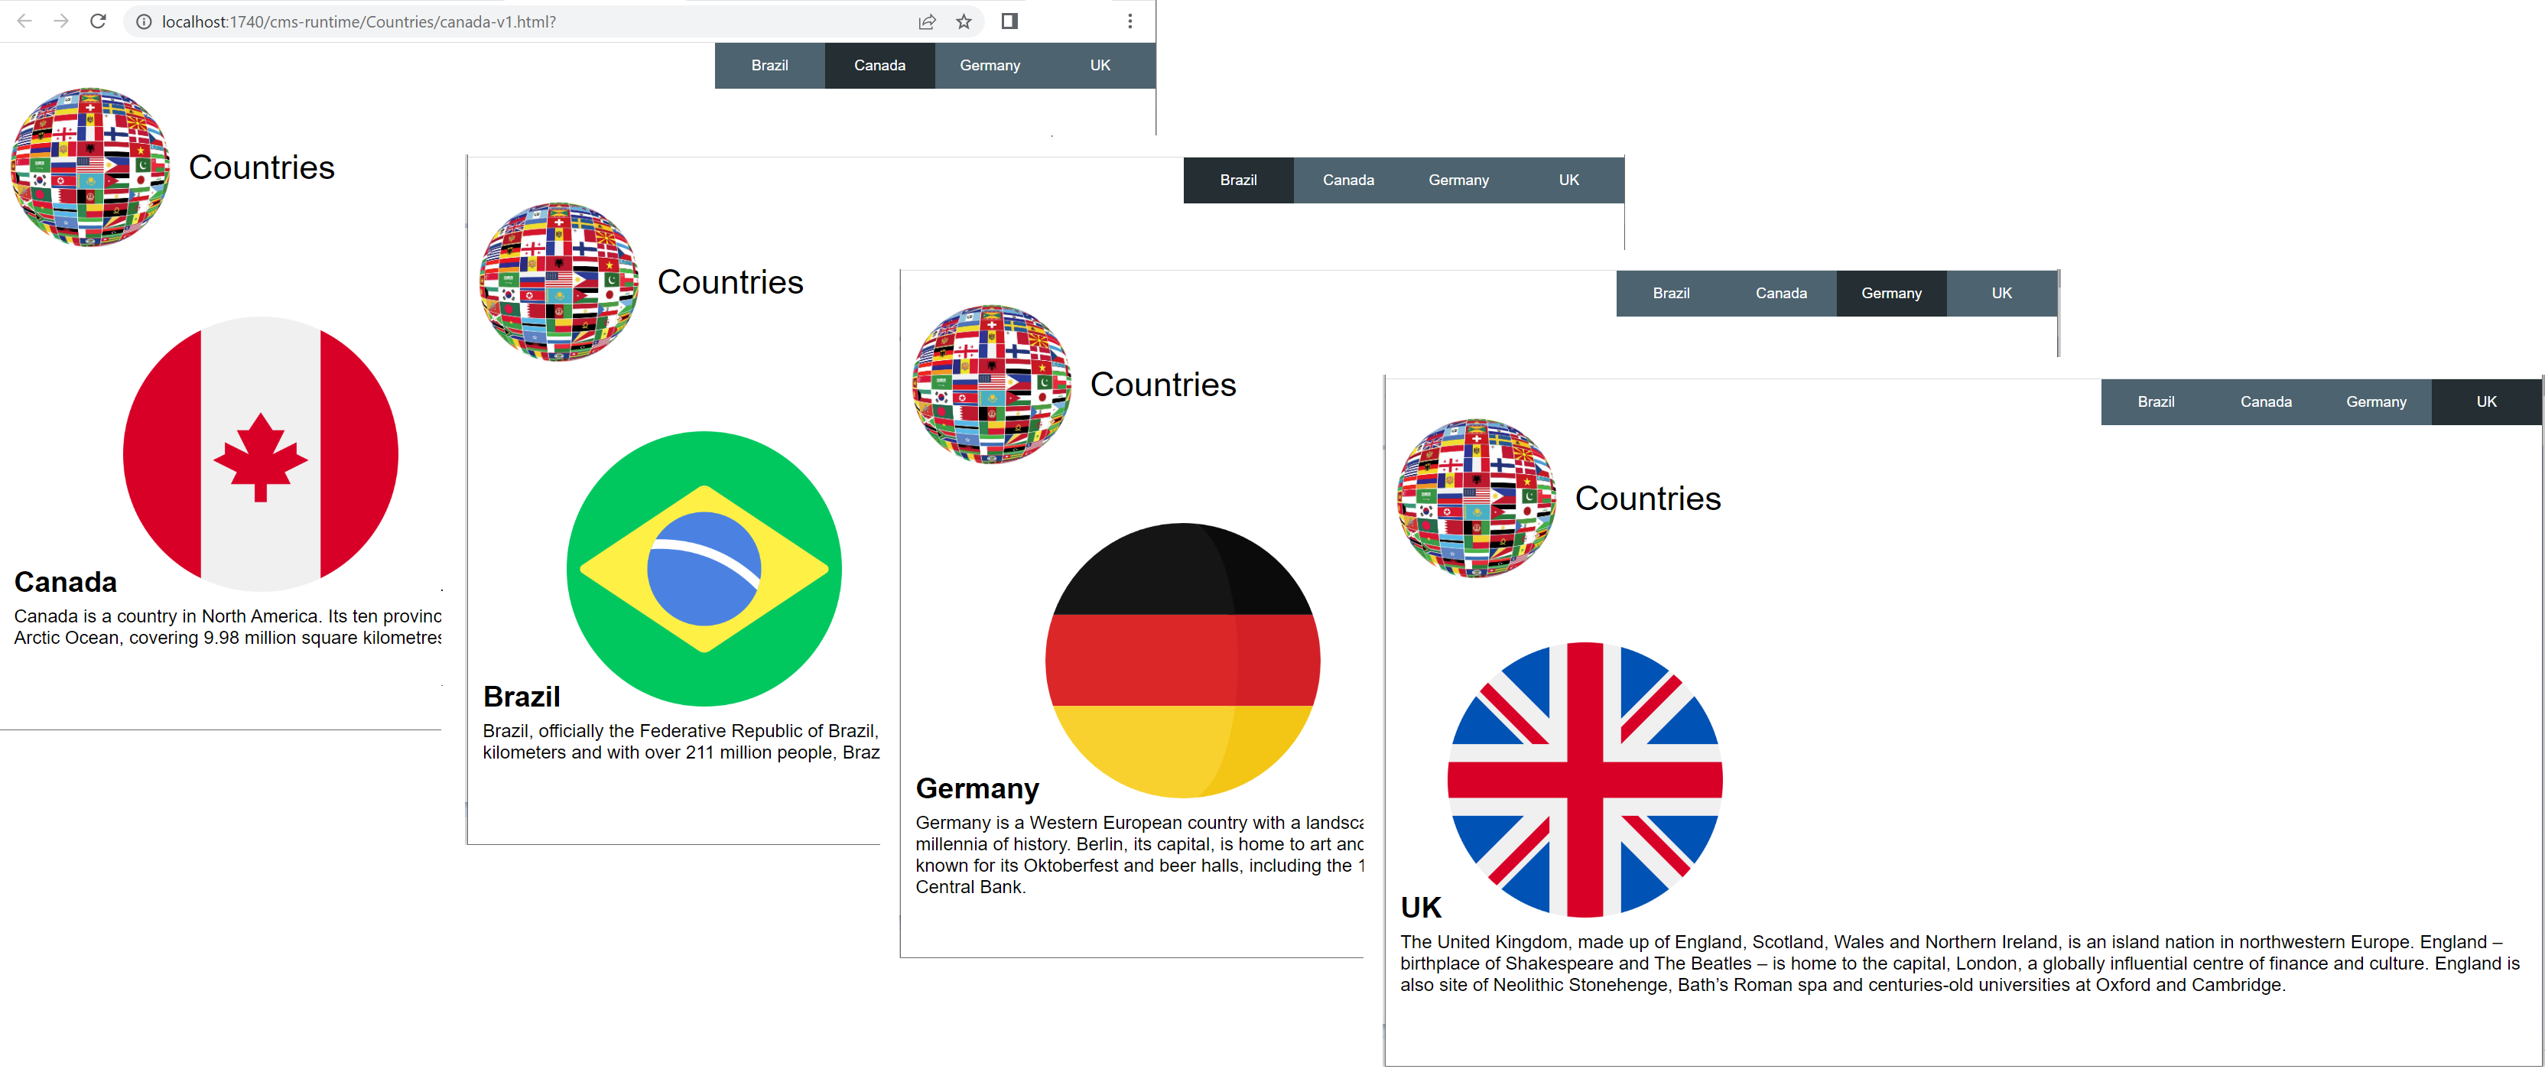Click the Countries title on the UK page
This screenshot has width=2545, height=1069.
(x=1648, y=499)
